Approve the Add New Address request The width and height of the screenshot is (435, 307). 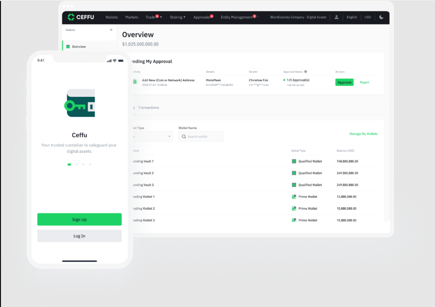[344, 82]
